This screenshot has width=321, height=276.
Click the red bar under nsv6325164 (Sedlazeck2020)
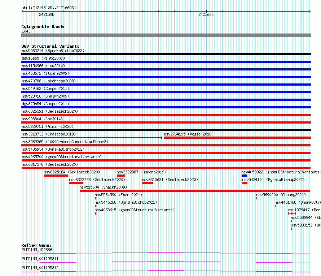tap(56, 176)
